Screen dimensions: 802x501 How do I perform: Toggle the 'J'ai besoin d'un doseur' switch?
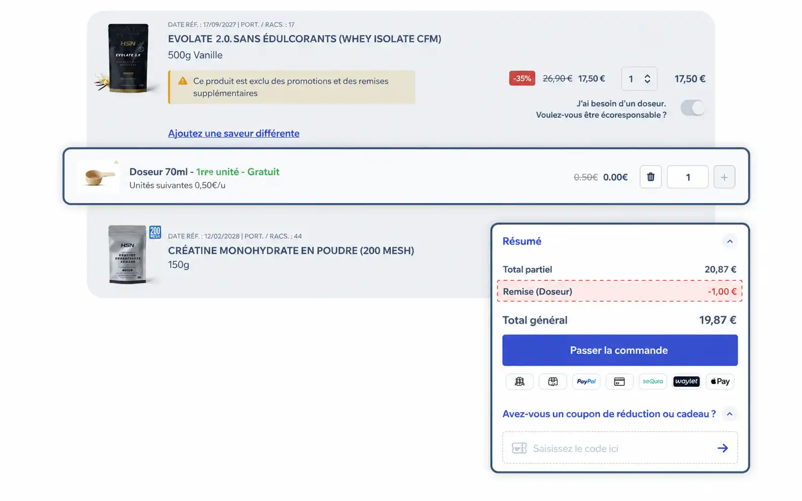coord(693,108)
